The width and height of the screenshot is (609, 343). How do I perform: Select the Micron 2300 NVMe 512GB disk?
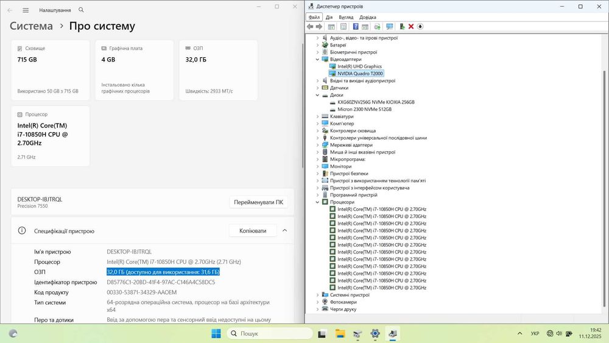[x=364, y=109]
